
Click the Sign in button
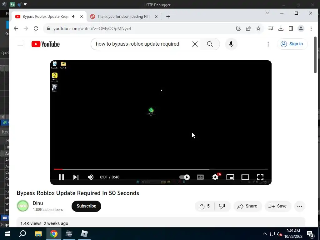coord(292,44)
